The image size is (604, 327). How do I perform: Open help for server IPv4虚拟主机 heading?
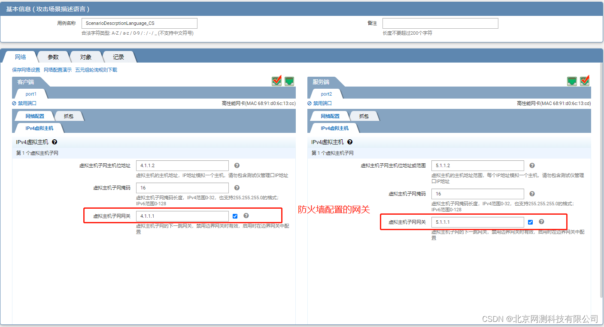pos(350,142)
